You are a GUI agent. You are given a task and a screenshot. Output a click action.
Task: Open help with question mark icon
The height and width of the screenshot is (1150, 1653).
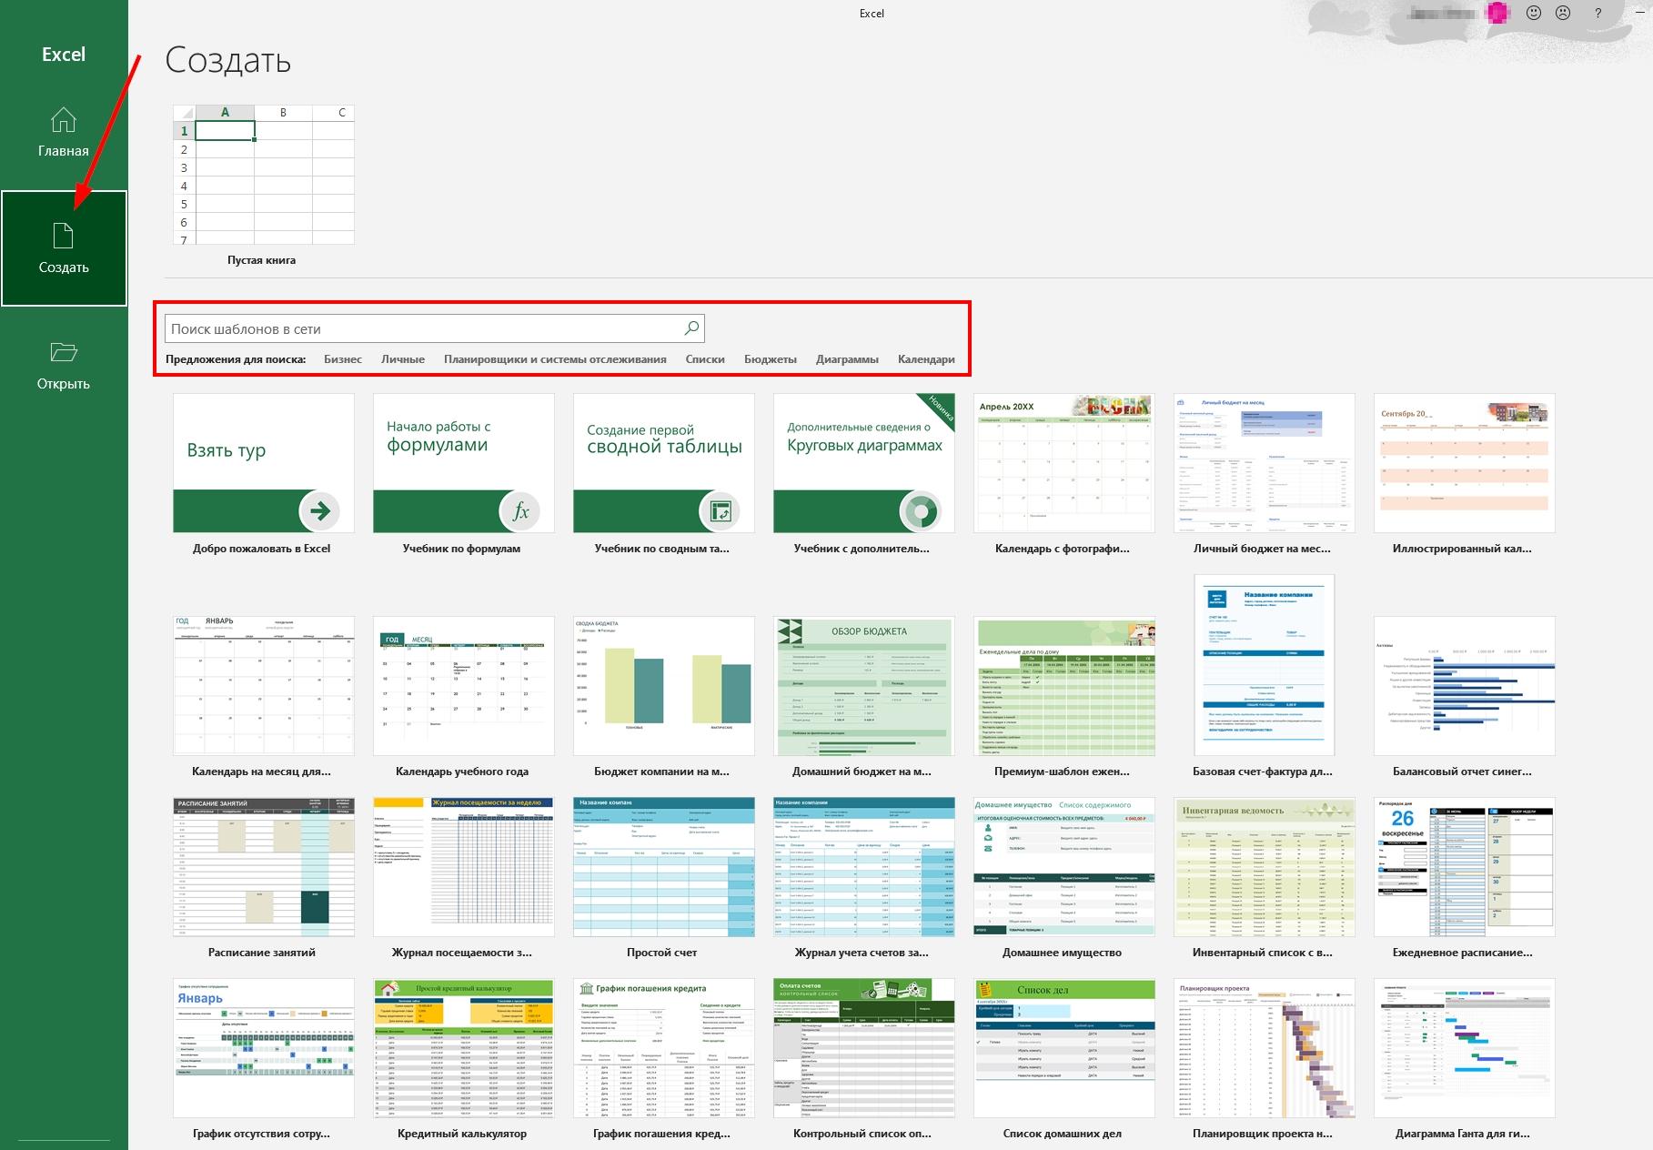[x=1598, y=13]
